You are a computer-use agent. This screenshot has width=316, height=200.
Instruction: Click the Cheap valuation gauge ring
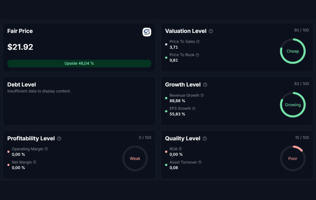tap(293, 51)
